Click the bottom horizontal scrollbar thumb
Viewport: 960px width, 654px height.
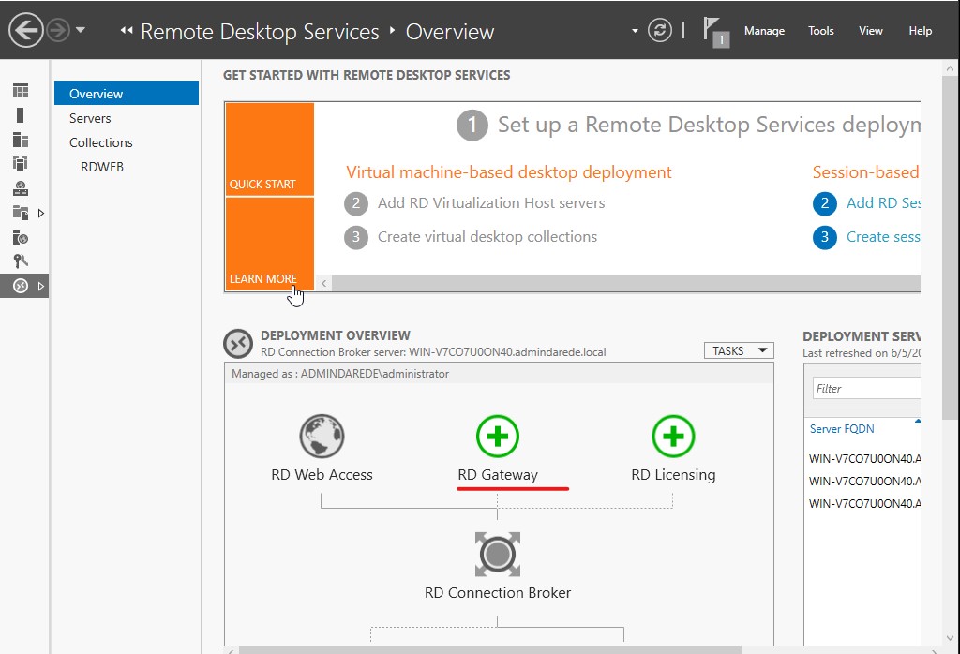point(489,649)
